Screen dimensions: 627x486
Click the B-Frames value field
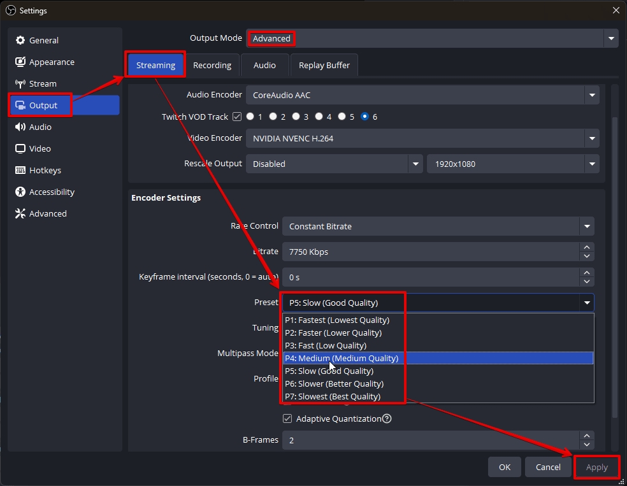[431, 440]
